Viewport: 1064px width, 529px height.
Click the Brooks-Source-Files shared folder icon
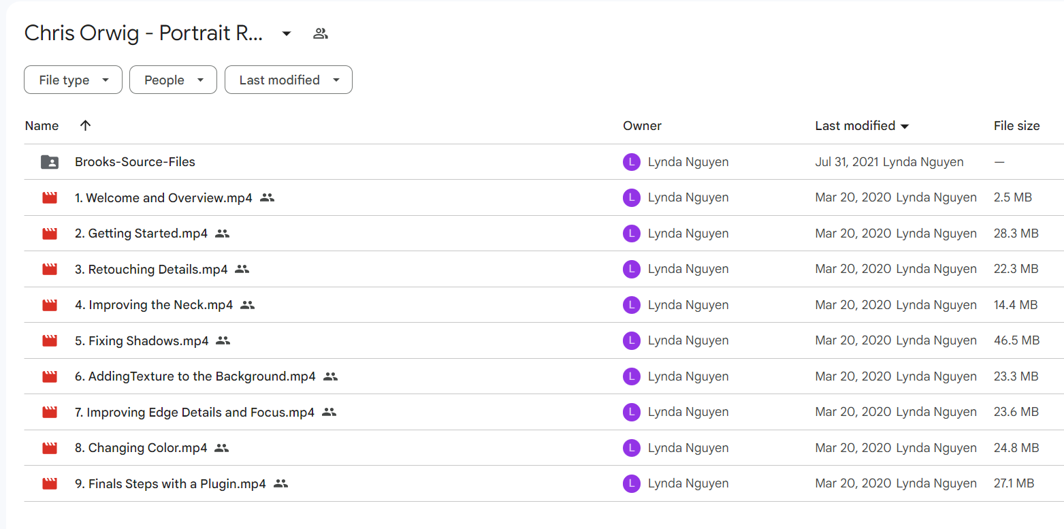[x=50, y=162]
